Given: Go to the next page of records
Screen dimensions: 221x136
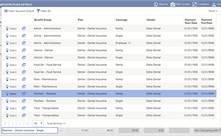Looking at the screenshot, I should [x=20, y=124].
